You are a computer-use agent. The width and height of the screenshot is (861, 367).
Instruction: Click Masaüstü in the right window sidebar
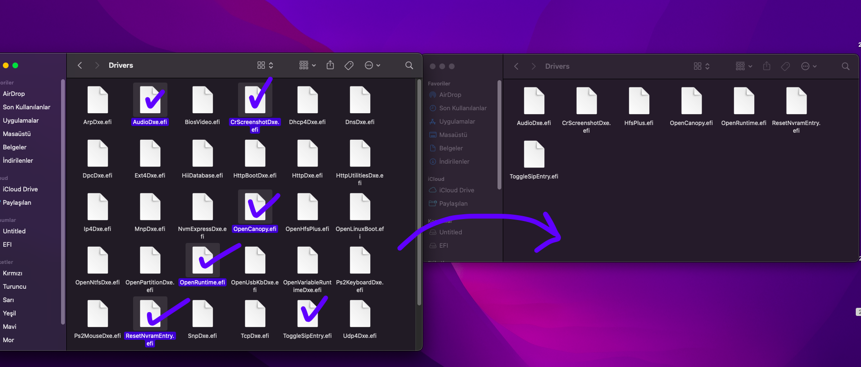pyautogui.click(x=453, y=135)
